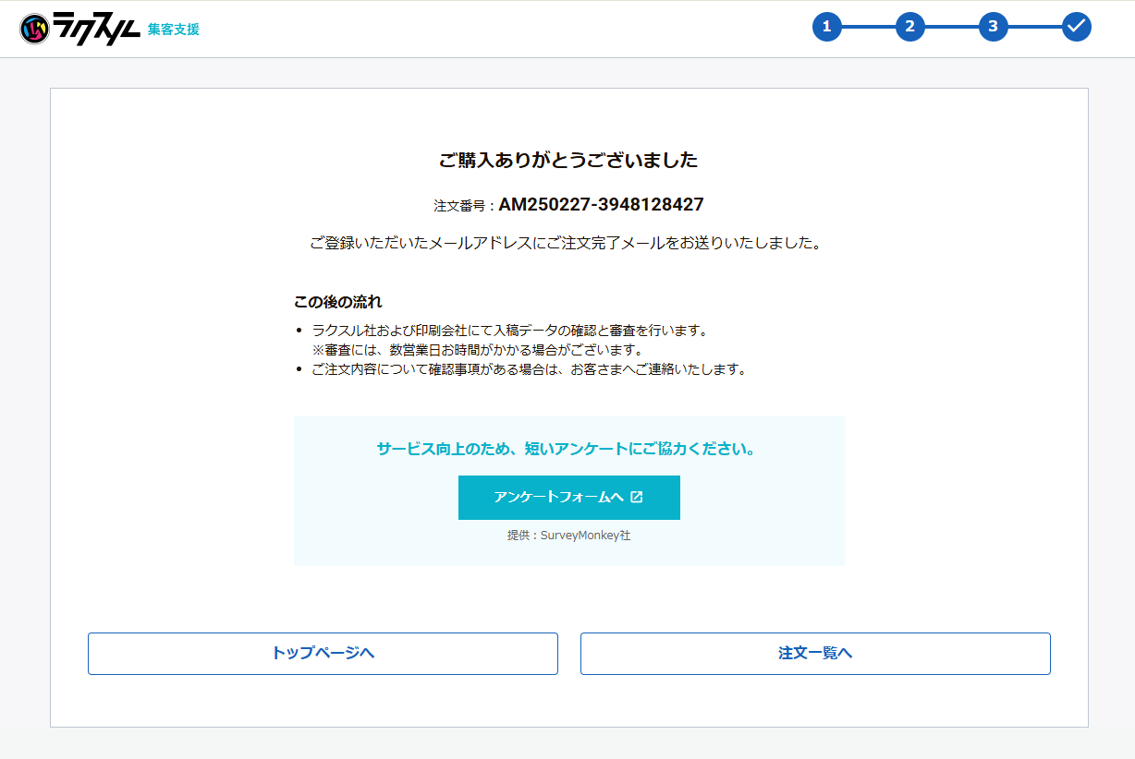
Task: Click order number AM250227-3948128427
Action: pyautogui.click(x=601, y=204)
